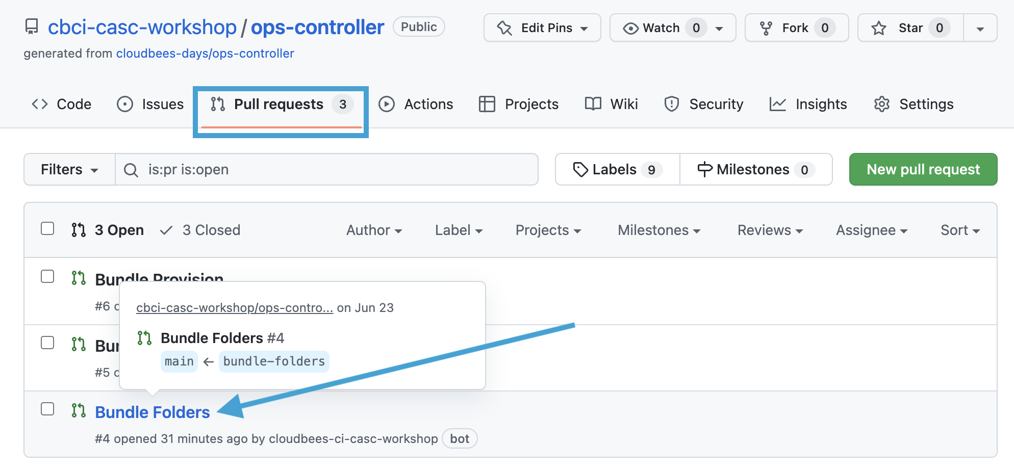
Task: Click the Fork icon button
Action: pyautogui.click(x=765, y=28)
